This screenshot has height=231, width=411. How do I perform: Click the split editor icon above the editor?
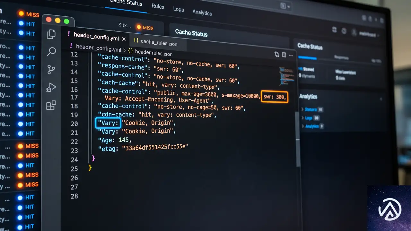coord(284,55)
